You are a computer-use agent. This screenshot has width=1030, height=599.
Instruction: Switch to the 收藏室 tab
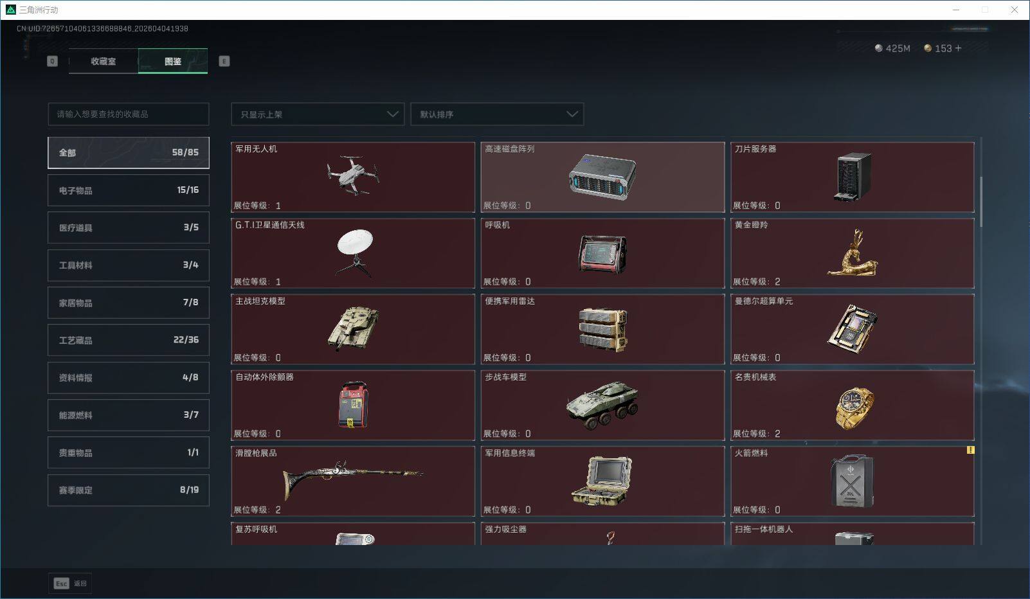coord(103,61)
